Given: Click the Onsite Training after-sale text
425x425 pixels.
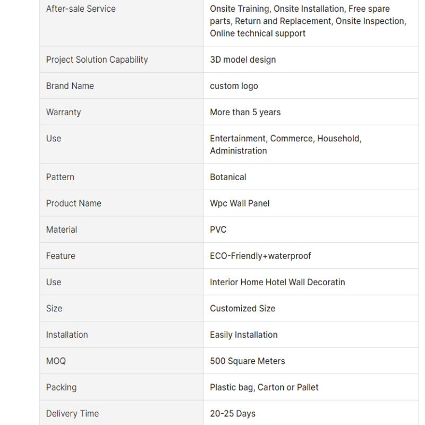Looking at the screenshot, I should (241, 8).
